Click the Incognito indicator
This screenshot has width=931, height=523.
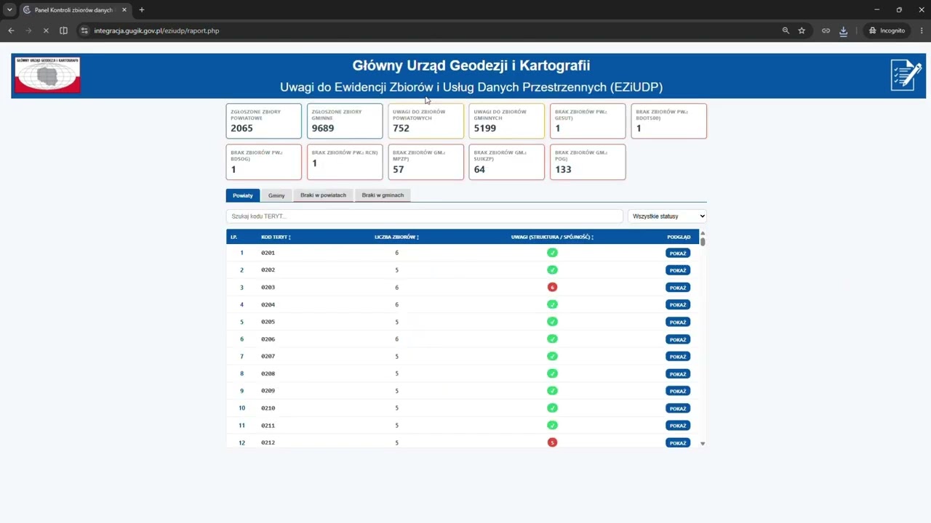click(887, 31)
